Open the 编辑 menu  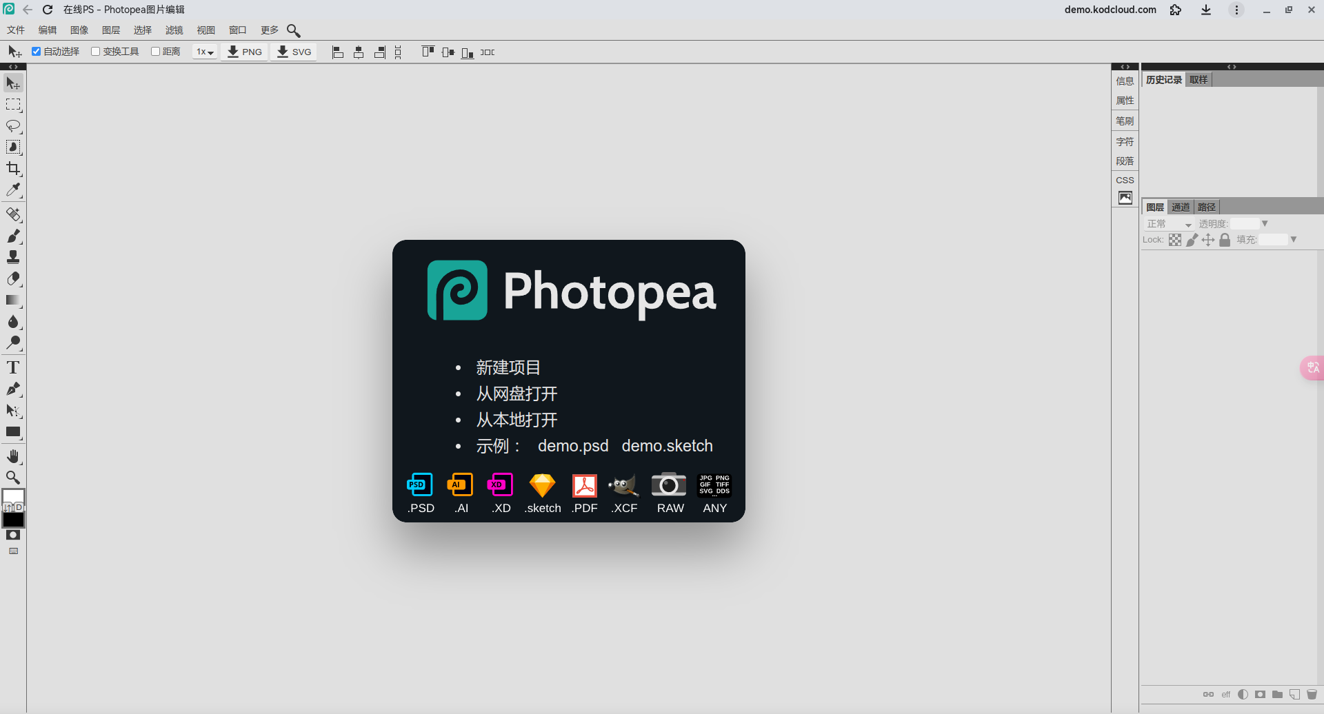(48, 30)
